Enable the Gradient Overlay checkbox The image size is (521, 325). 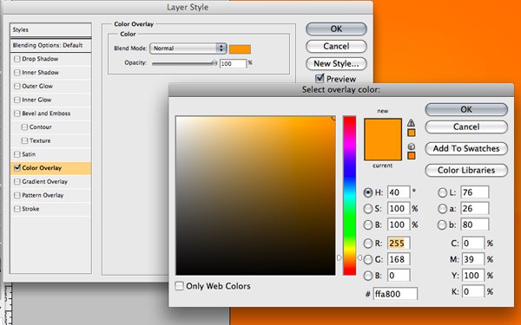17,182
